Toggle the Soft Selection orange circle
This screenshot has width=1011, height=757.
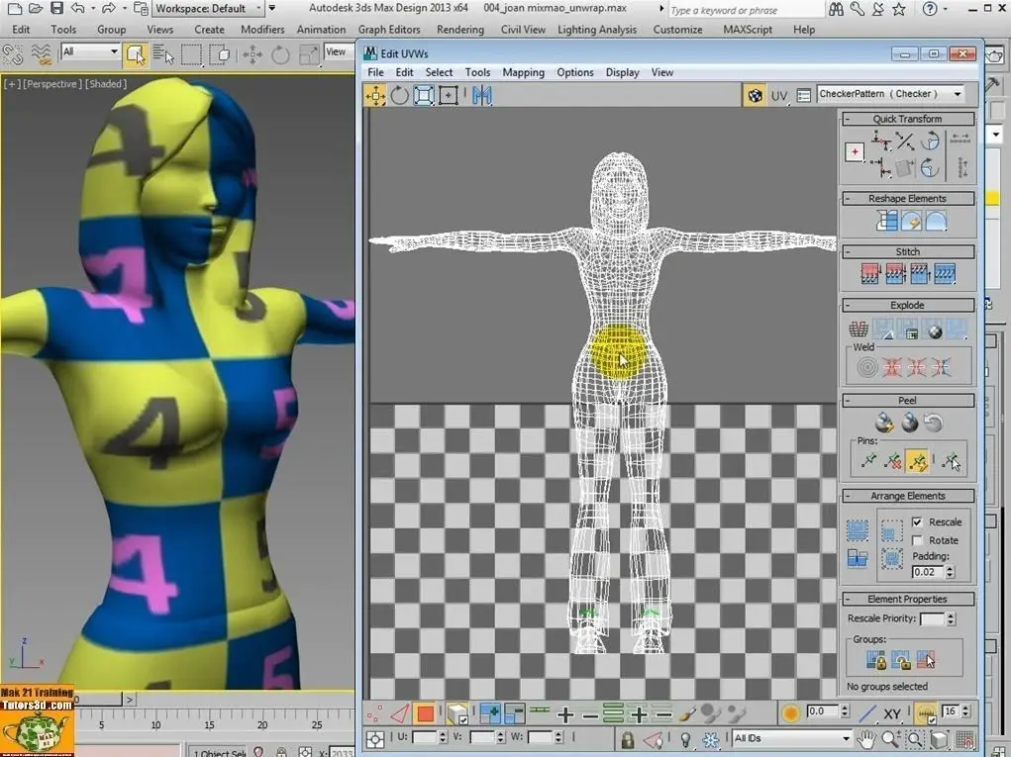[x=790, y=713]
